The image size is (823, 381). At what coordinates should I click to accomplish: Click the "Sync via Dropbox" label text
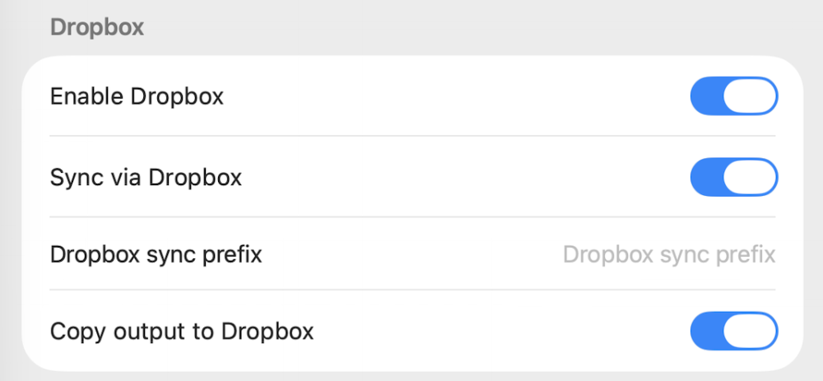[146, 177]
